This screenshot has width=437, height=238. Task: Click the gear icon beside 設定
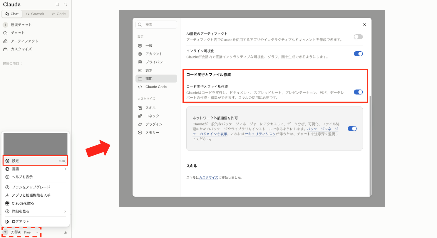pos(8,161)
